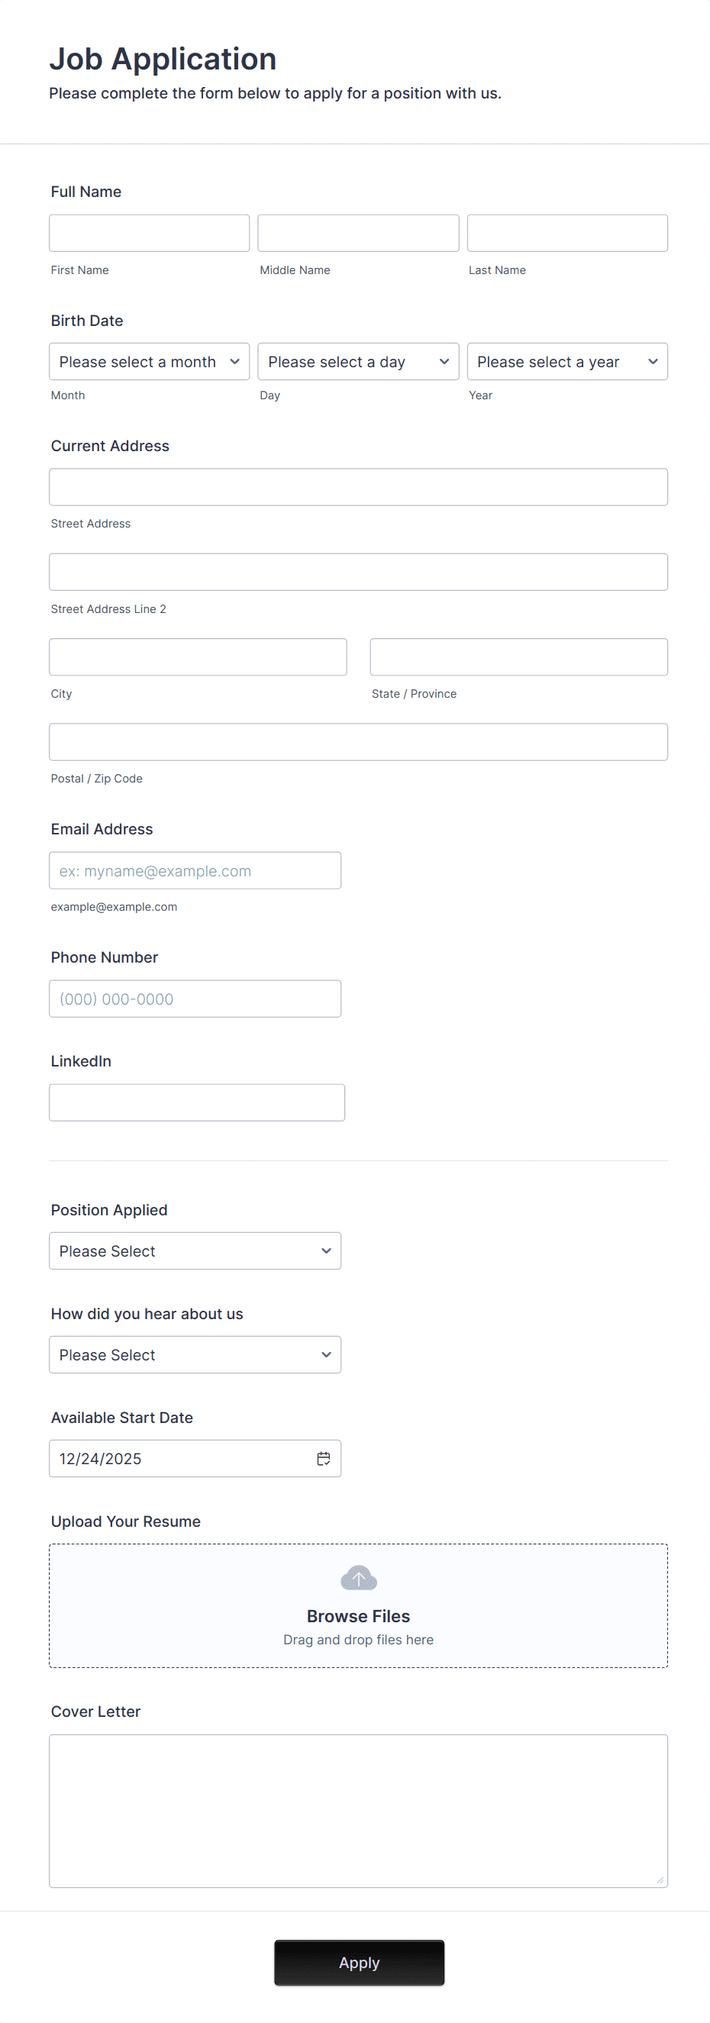Click the chevron on the Month dropdown
Image resolution: width=710 pixels, height=2023 pixels.
235,361
